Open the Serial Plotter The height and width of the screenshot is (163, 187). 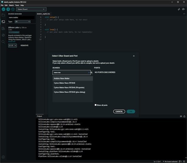pos(179,9)
